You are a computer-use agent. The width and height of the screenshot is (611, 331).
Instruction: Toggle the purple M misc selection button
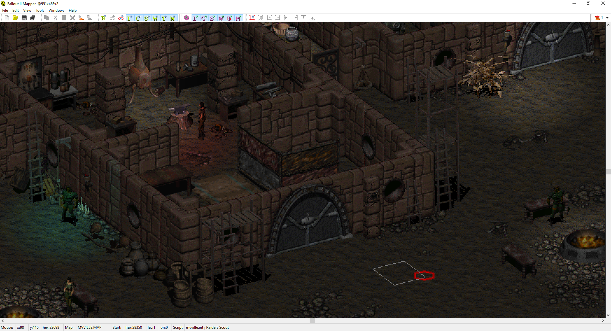tap(238, 18)
